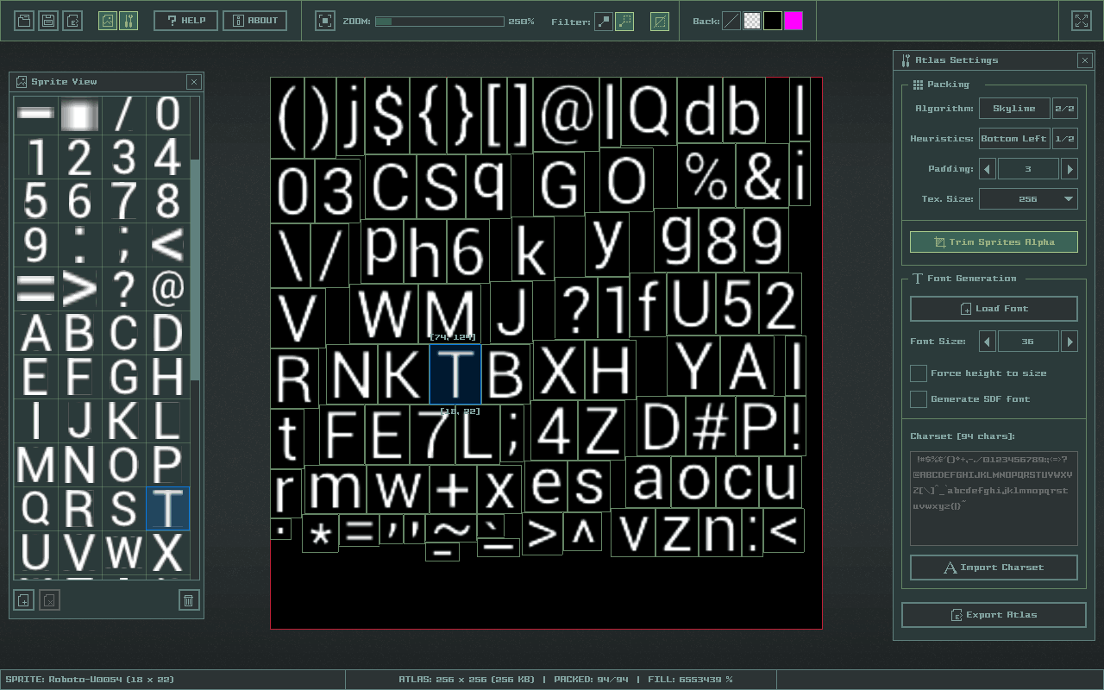The image size is (1104, 690).
Task: Open the Tex. Size dropdown
Action: pyautogui.click(x=1028, y=199)
